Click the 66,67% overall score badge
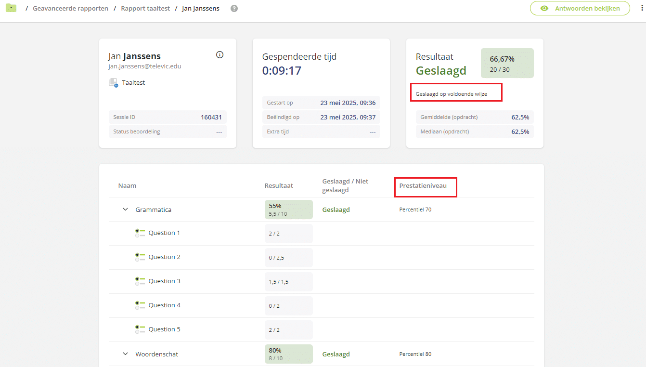 click(507, 63)
